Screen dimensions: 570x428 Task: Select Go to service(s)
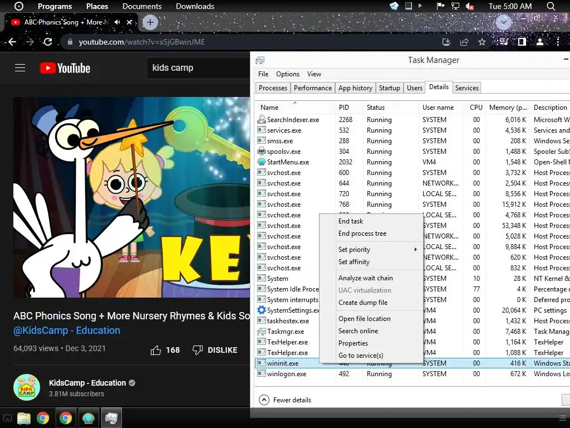371,356
